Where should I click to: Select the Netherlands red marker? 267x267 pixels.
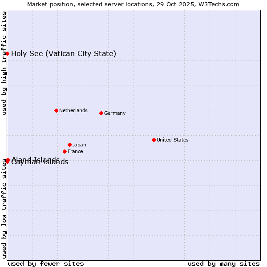pyautogui.click(x=56, y=110)
